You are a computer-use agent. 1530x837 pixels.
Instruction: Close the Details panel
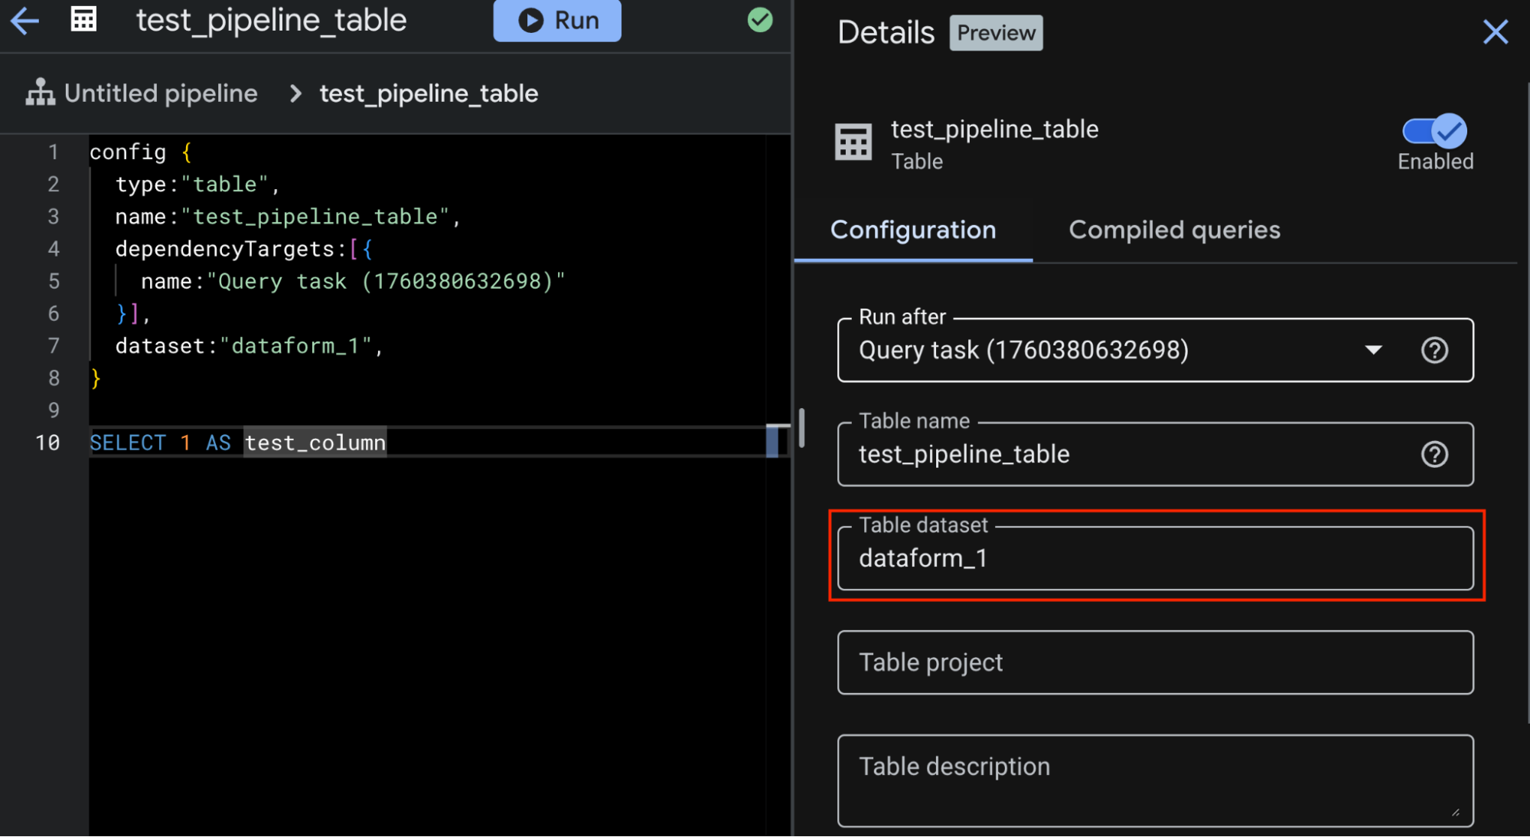click(x=1495, y=32)
